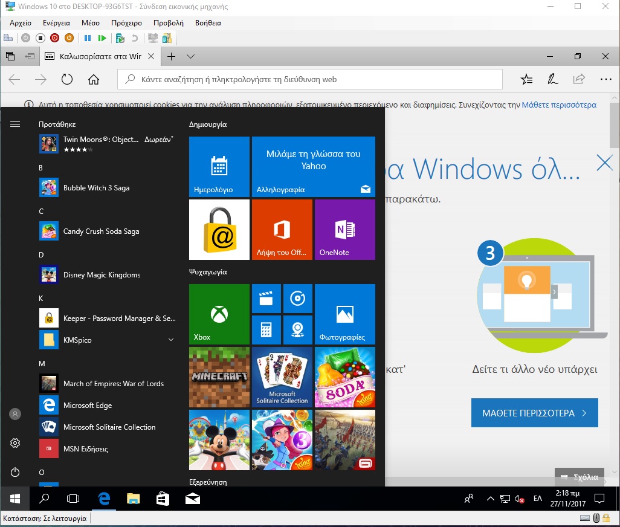
Task: Open the Αλληλογραφία mail tile
Action: [314, 167]
